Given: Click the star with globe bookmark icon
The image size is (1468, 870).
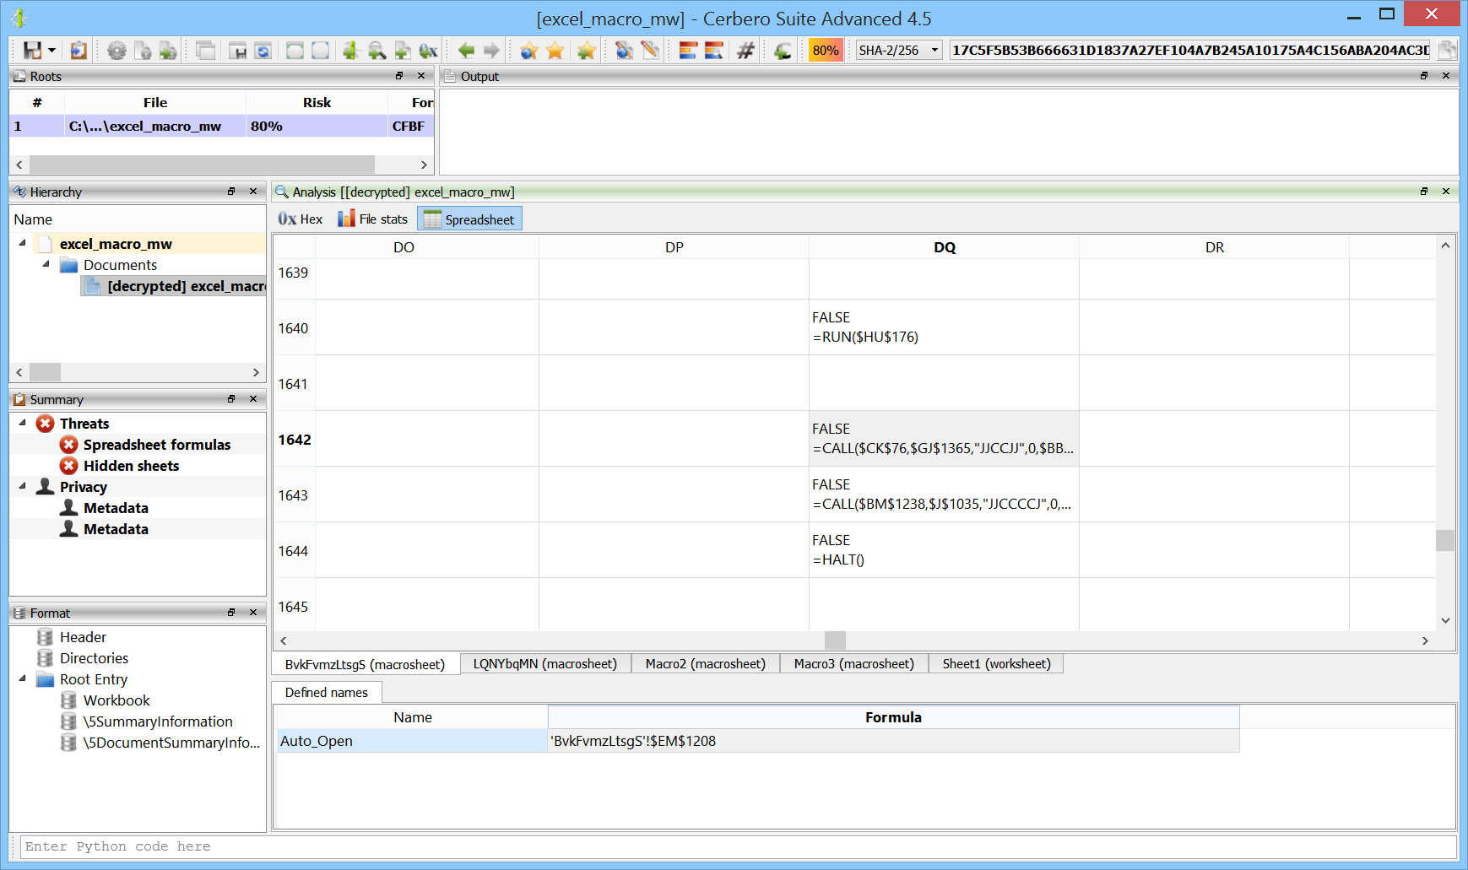Looking at the screenshot, I should (x=529, y=51).
